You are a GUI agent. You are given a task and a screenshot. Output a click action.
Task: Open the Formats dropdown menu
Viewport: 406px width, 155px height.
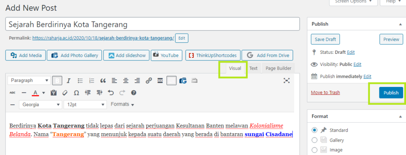(x=122, y=104)
